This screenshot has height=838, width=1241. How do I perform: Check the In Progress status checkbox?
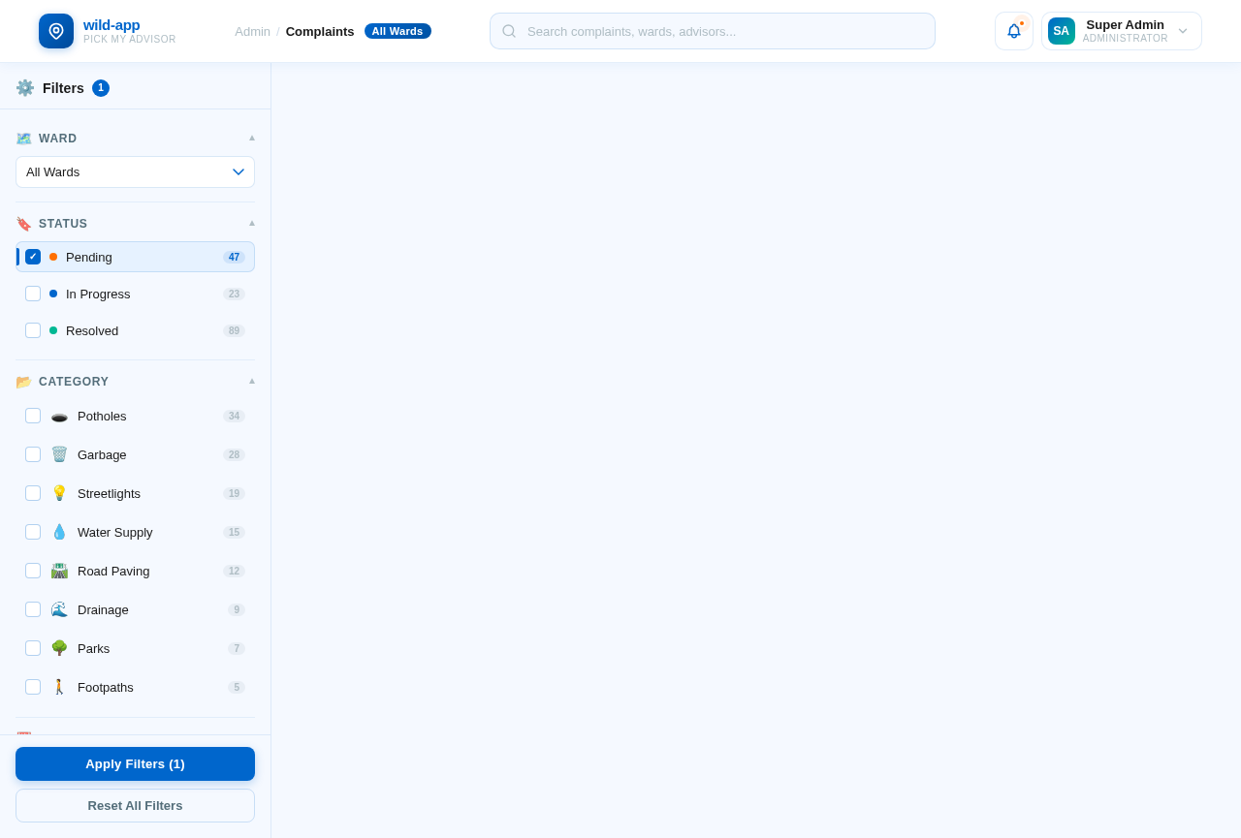(33, 294)
